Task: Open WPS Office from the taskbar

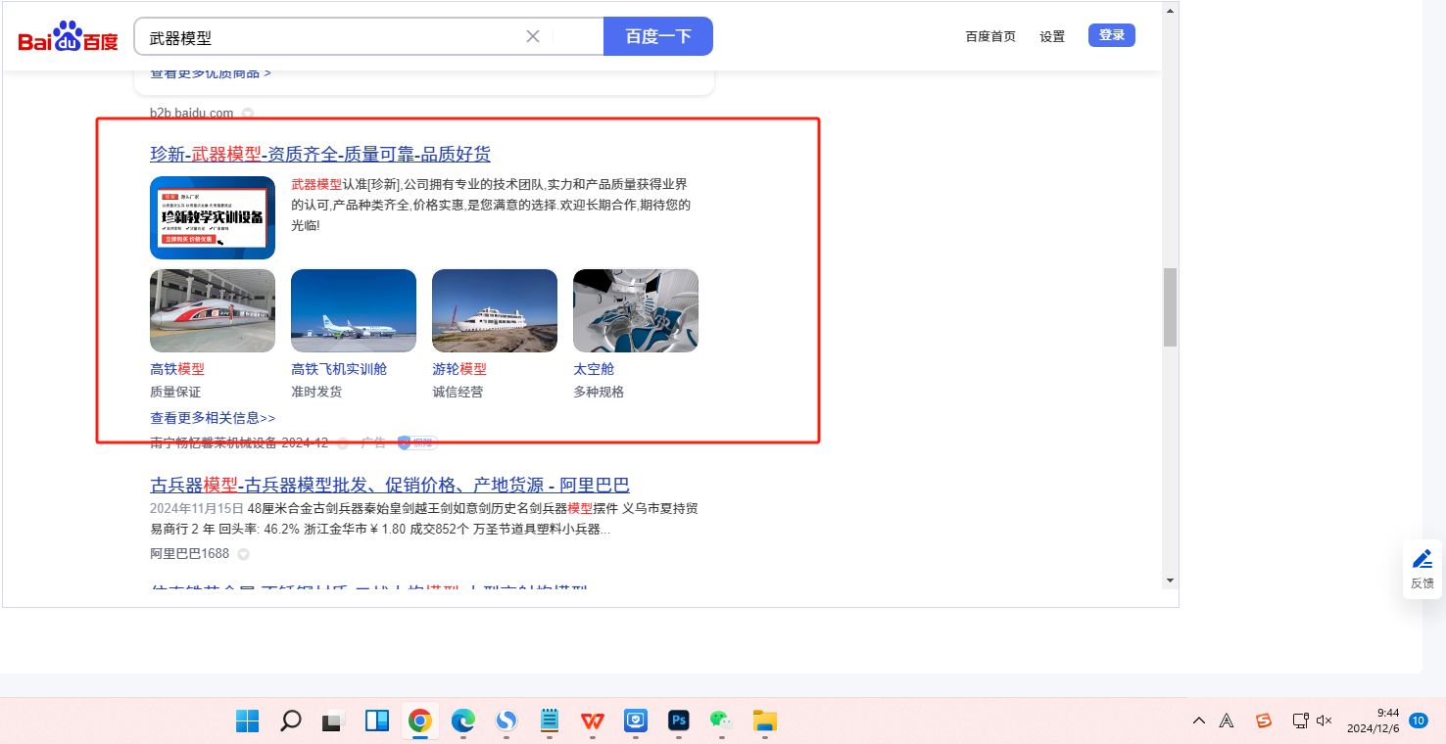Action: [x=593, y=721]
